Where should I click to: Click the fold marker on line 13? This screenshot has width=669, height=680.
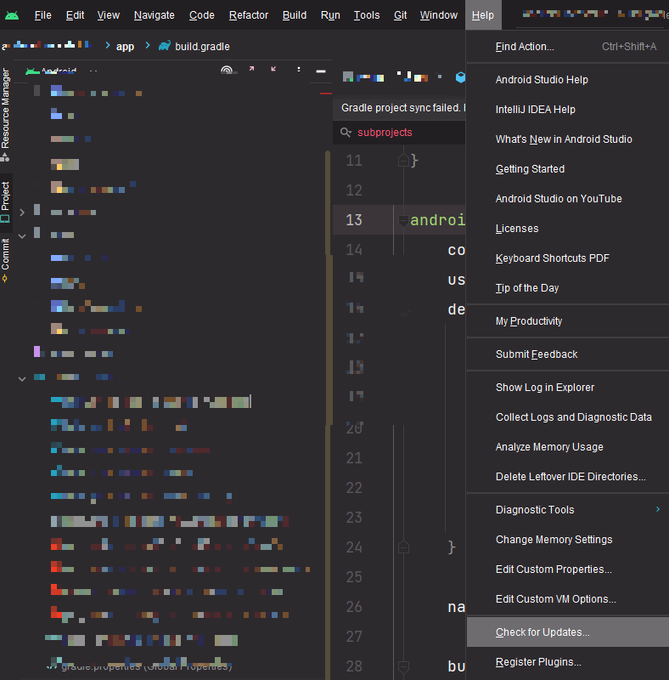(403, 220)
